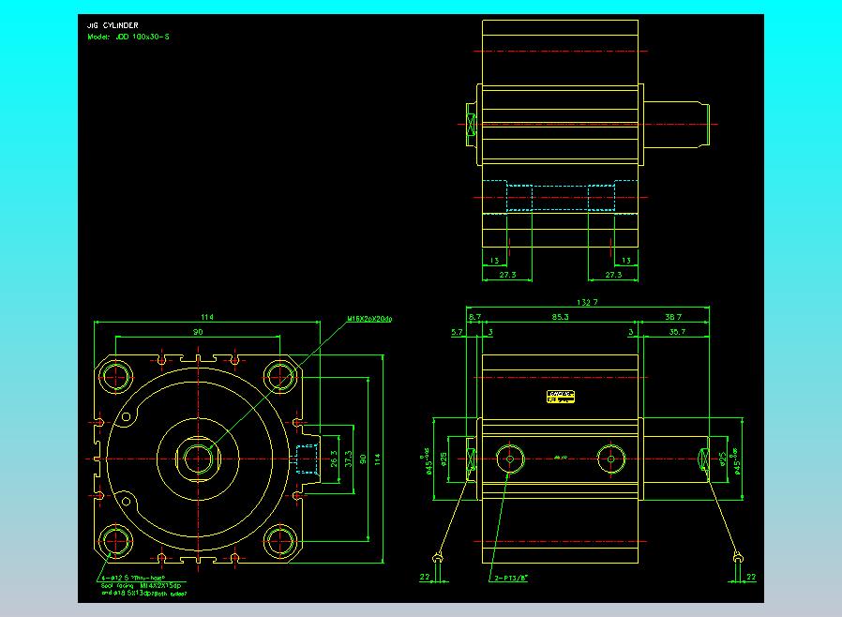The height and width of the screenshot is (617, 842).
Task: Select the right "27.3" dimension in top view
Action: coord(613,275)
